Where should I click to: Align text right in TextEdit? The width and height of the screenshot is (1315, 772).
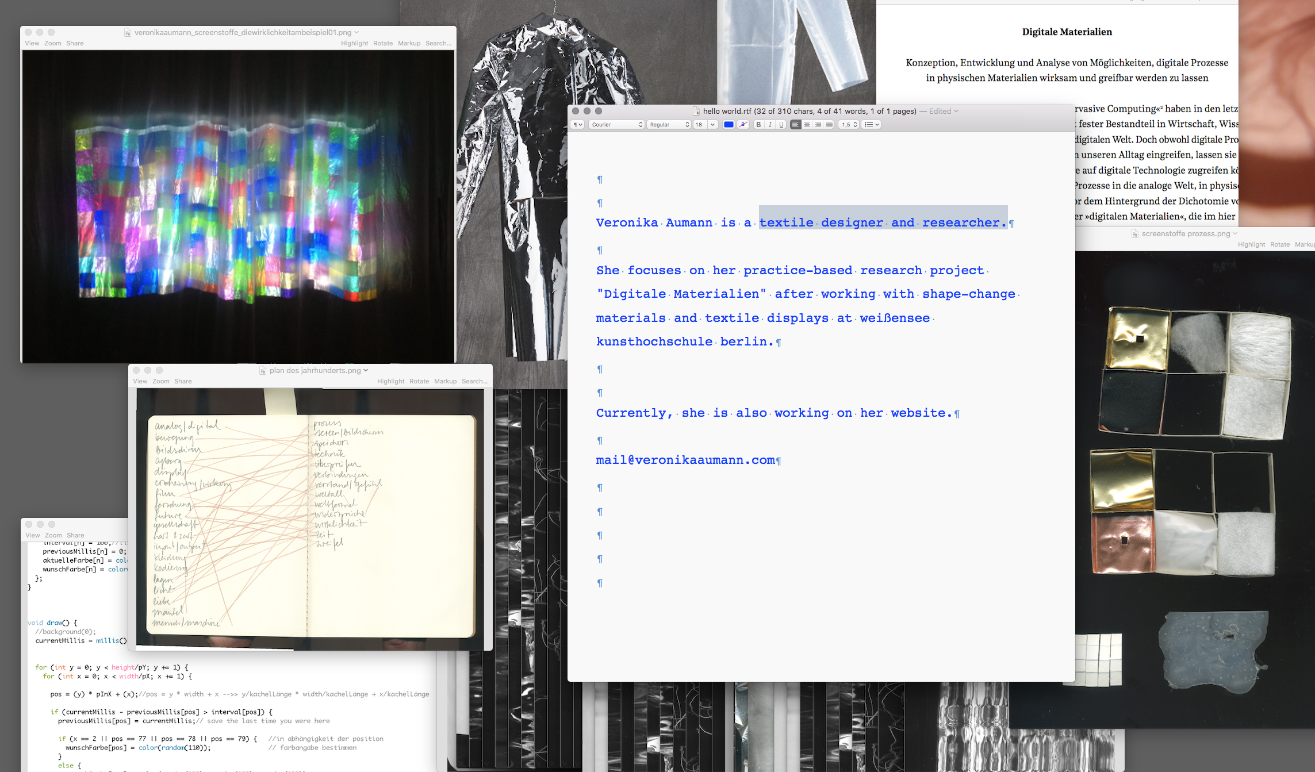[x=818, y=125]
